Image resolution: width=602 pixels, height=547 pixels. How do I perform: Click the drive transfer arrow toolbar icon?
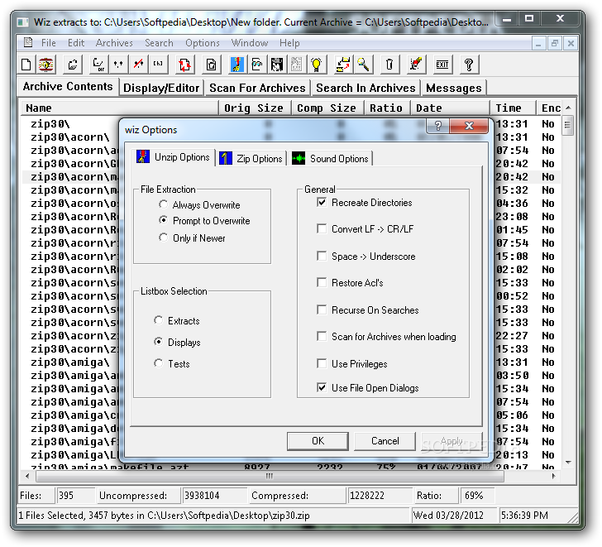tap(343, 65)
